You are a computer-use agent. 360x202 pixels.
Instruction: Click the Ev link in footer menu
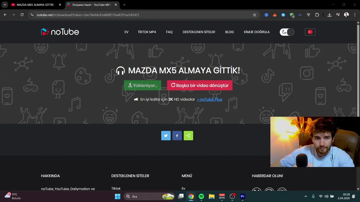(x=184, y=189)
